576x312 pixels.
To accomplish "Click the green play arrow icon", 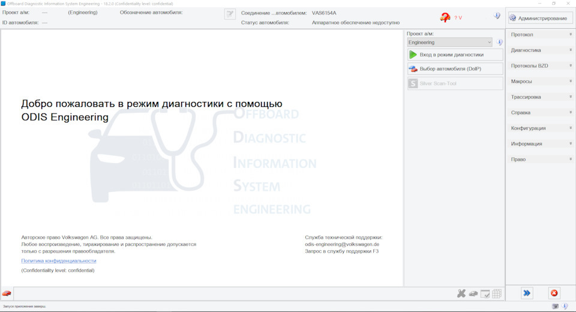I will 413,55.
